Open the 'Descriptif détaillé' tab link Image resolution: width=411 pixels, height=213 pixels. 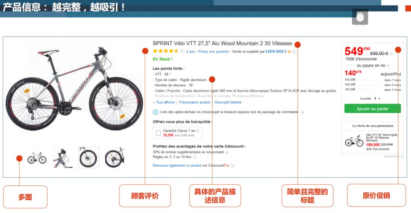pyautogui.click(x=228, y=102)
